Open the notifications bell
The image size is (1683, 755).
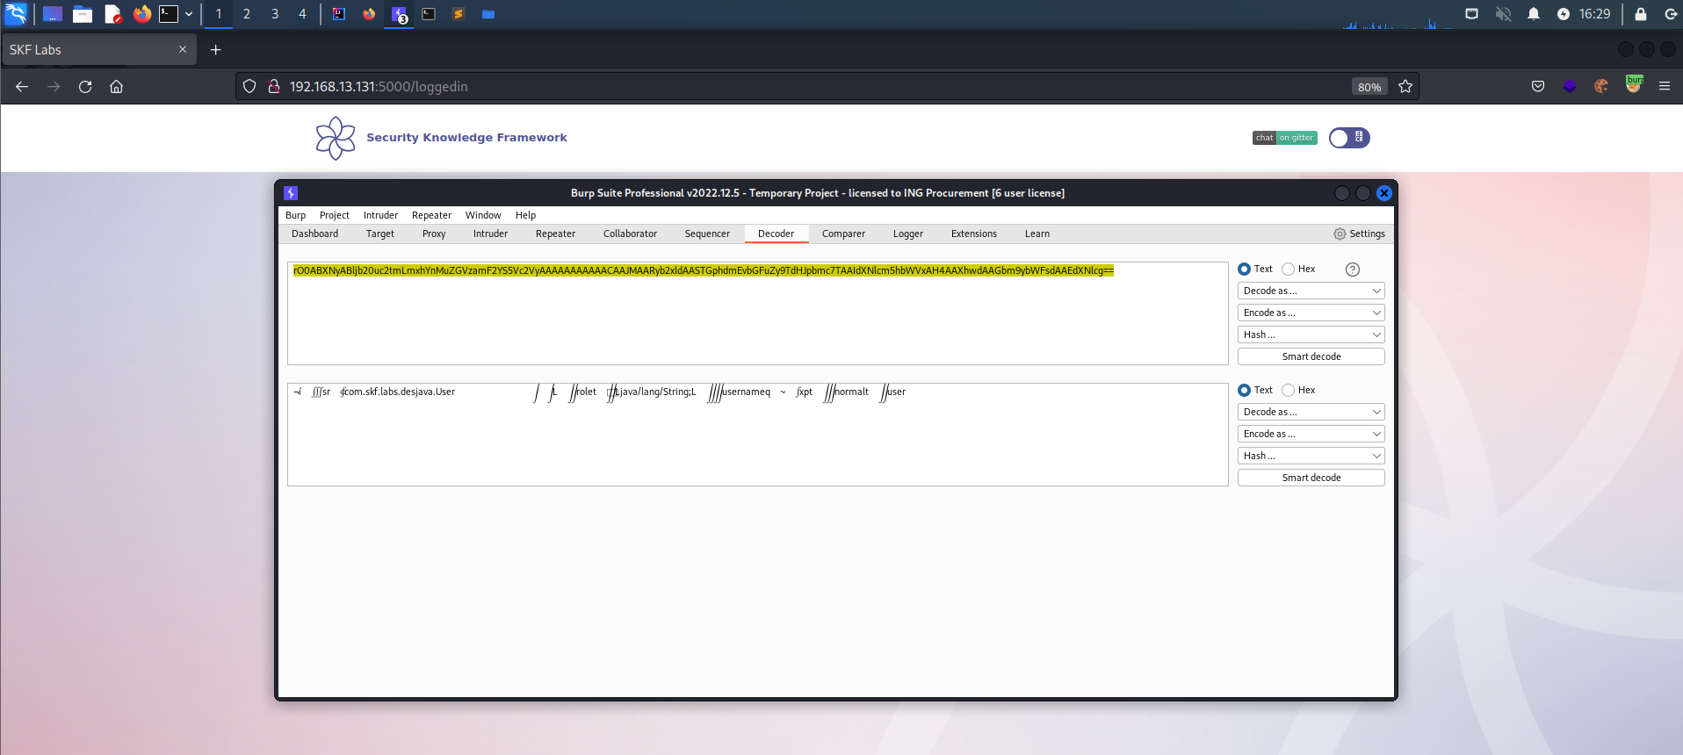[x=1534, y=14]
